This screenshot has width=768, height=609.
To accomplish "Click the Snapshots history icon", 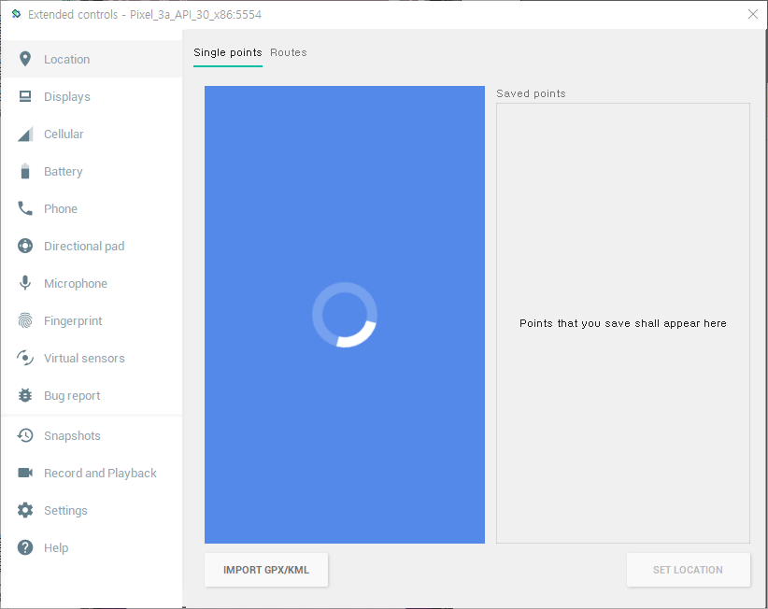I will tap(25, 435).
